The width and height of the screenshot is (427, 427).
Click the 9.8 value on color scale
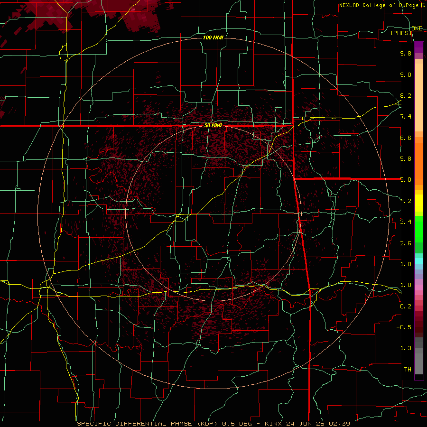406,53
